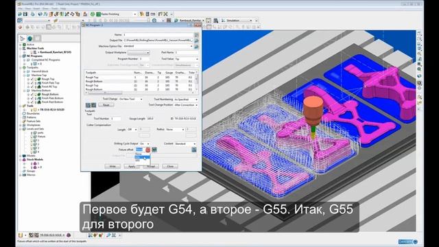Open the View menu

click(28, 9)
